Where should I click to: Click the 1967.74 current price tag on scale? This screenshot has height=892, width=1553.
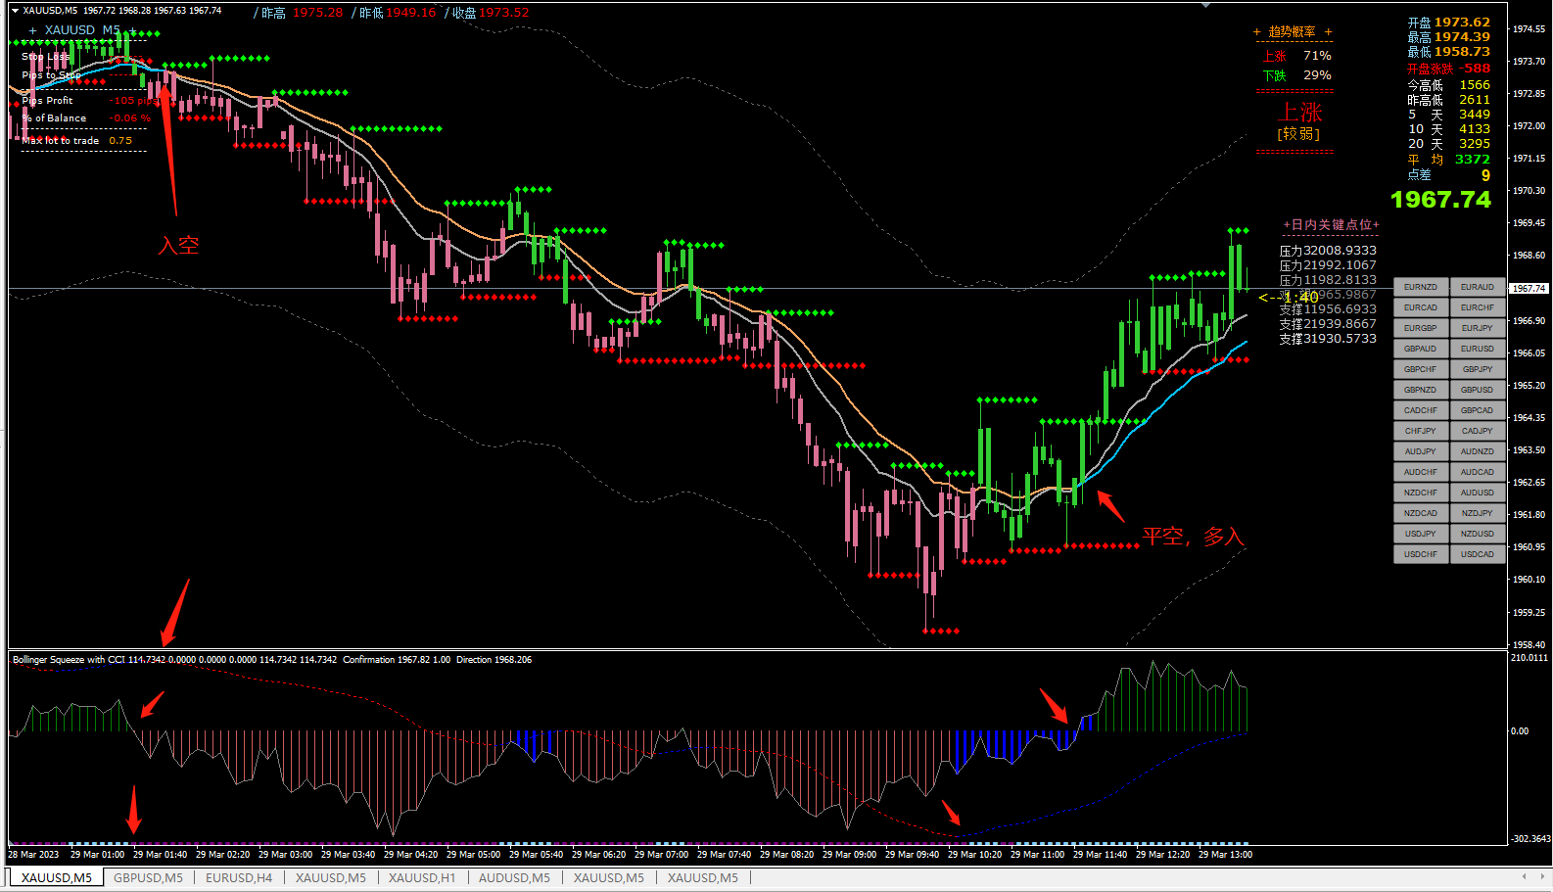coord(1529,289)
